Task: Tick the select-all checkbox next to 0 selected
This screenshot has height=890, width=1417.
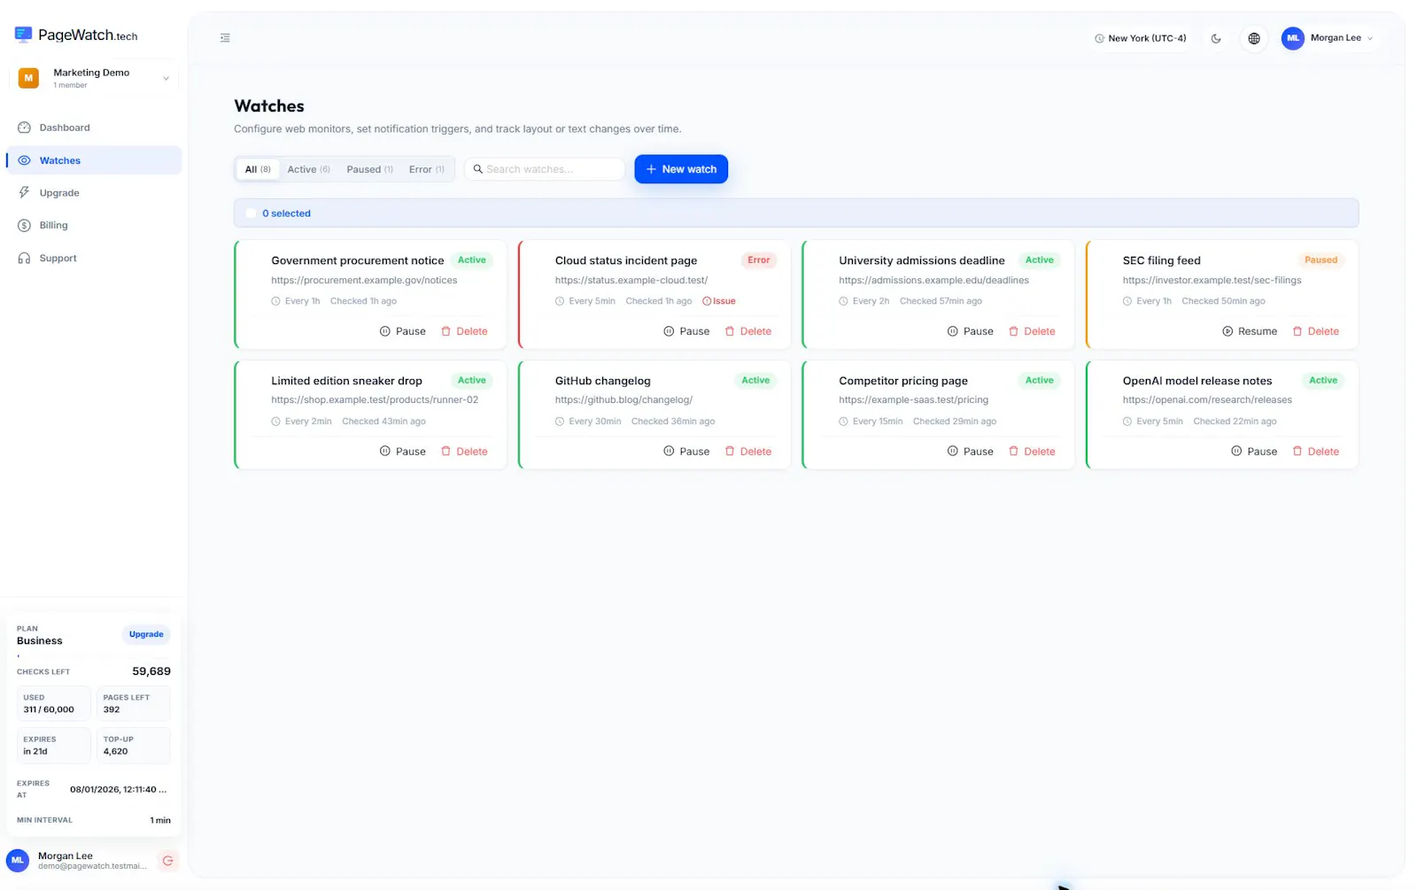Action: click(251, 213)
